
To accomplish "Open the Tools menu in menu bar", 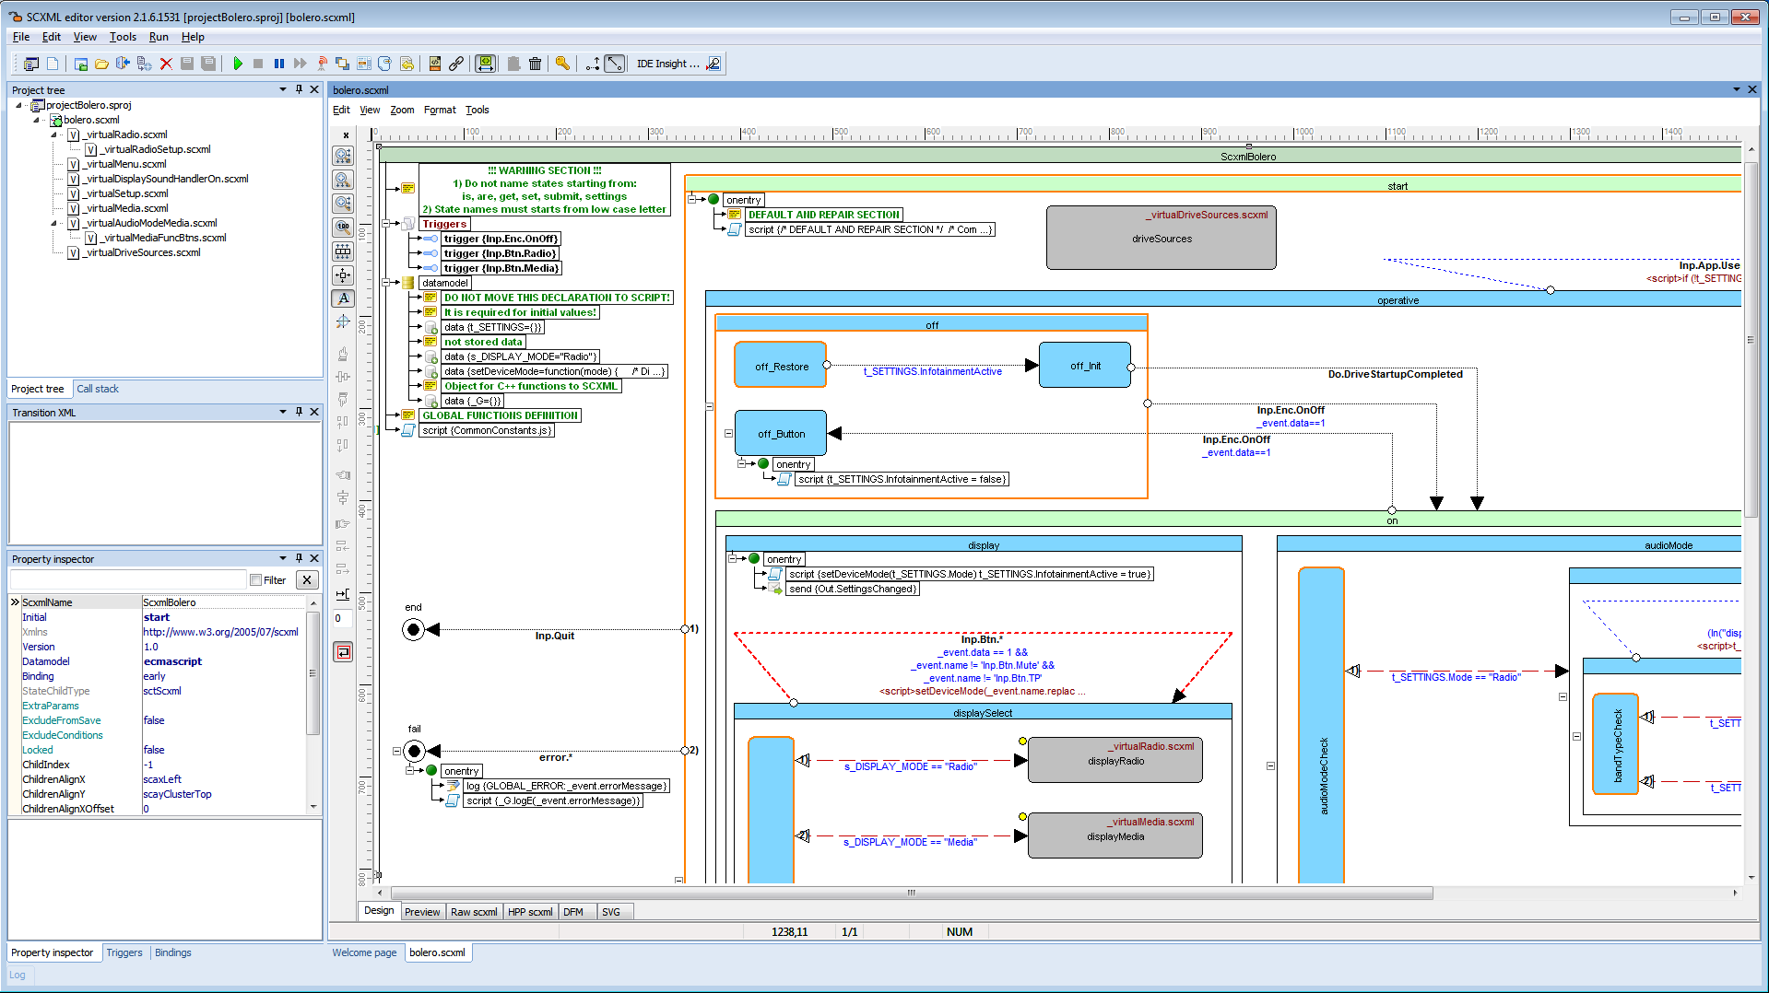I will (x=123, y=37).
